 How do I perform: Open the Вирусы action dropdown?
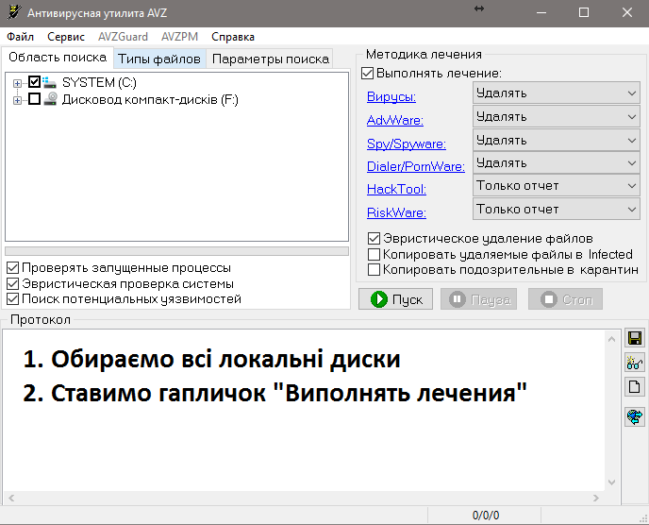(x=557, y=93)
